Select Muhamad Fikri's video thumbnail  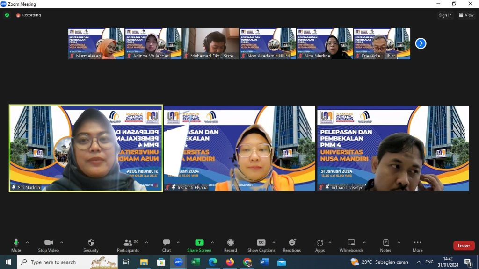(x=210, y=43)
